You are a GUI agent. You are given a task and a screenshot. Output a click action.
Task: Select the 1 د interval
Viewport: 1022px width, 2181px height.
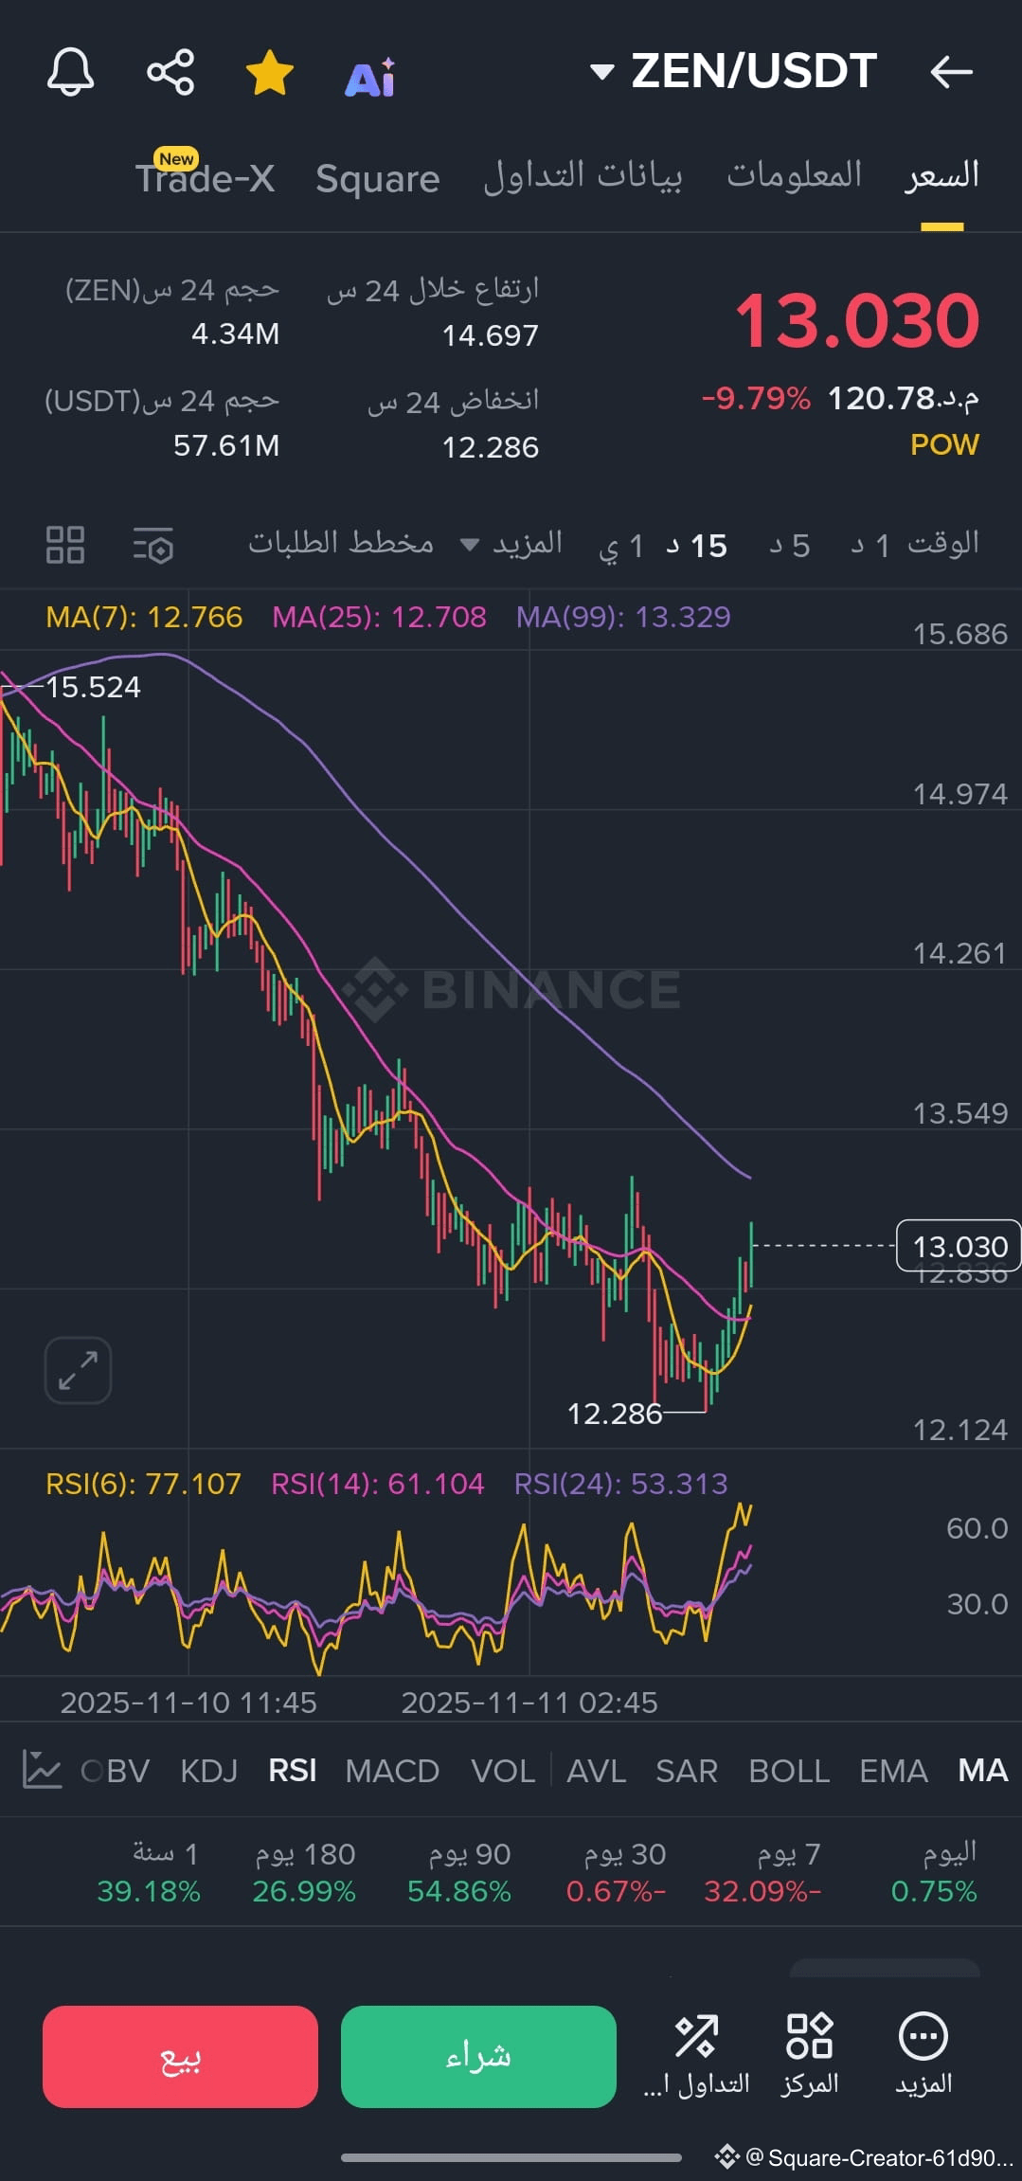click(870, 545)
